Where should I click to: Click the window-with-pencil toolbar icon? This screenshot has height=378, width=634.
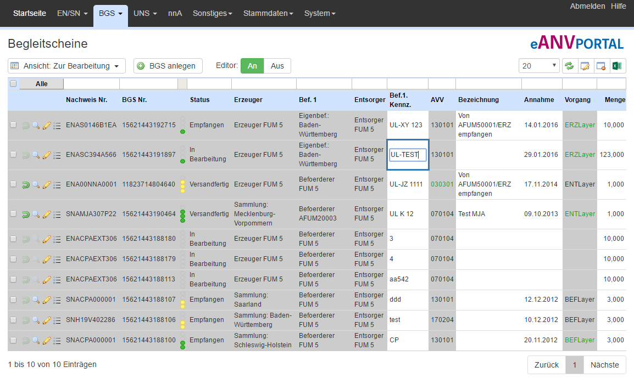click(585, 66)
